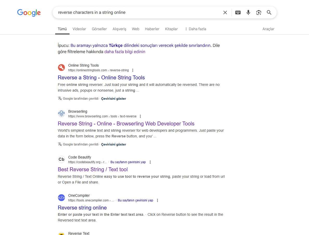Open the on-screen keyboard icon

[x=238, y=12]
